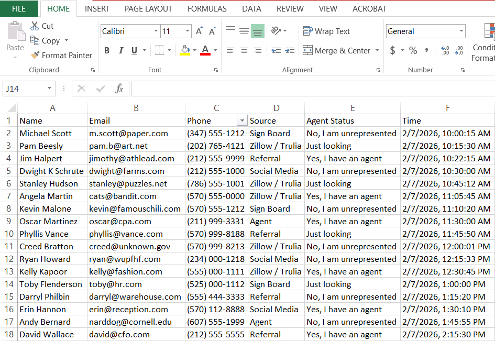Open the ACROBAT ribbon tab
495x341 pixels.
tap(370, 8)
